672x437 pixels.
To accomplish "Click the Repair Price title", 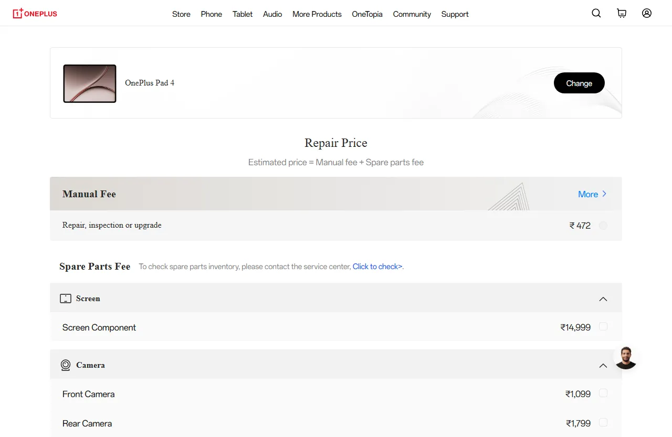I will point(336,143).
